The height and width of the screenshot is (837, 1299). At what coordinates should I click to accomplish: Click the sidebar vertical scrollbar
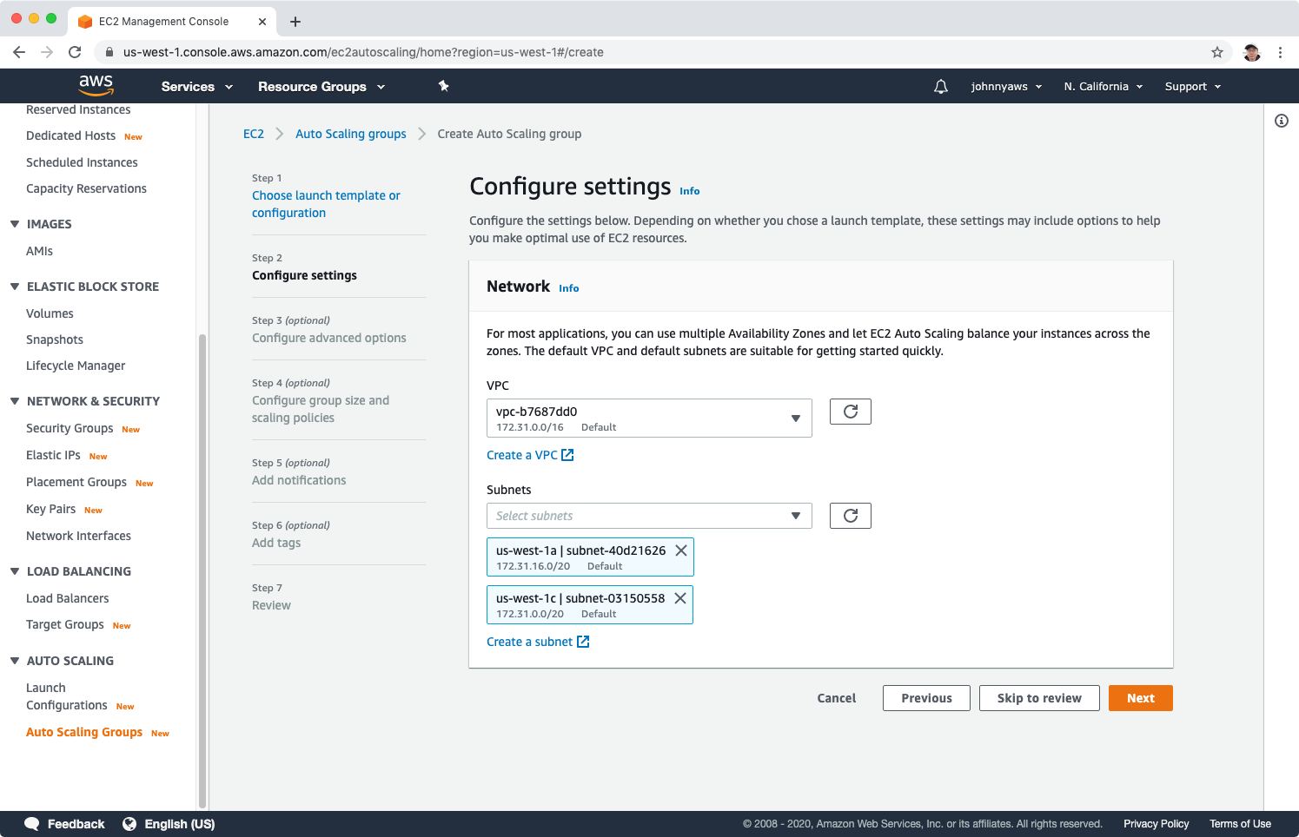coord(202,570)
